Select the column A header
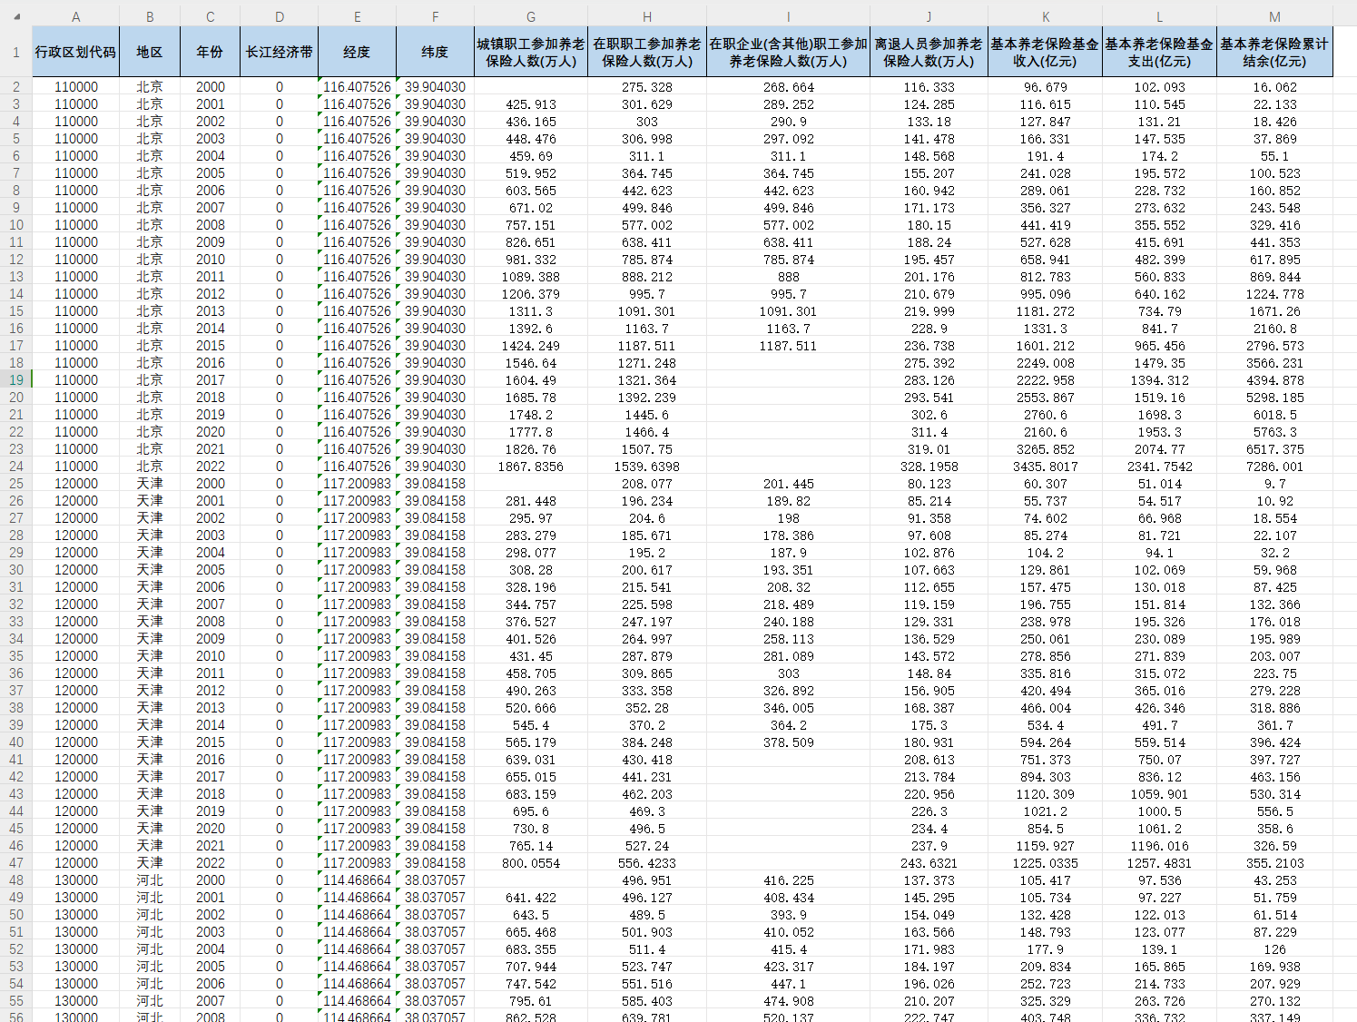Image resolution: width=1357 pixels, height=1022 pixels. pyautogui.click(x=76, y=16)
